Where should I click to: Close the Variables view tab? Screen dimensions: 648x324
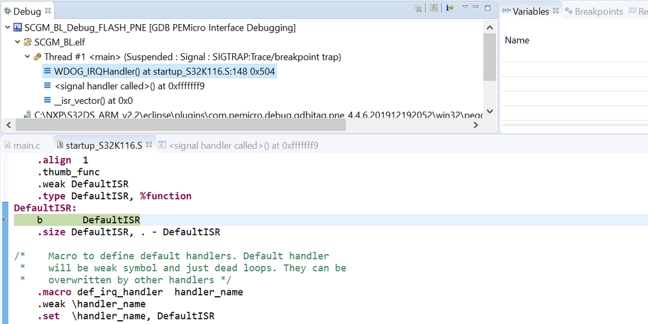pos(555,11)
